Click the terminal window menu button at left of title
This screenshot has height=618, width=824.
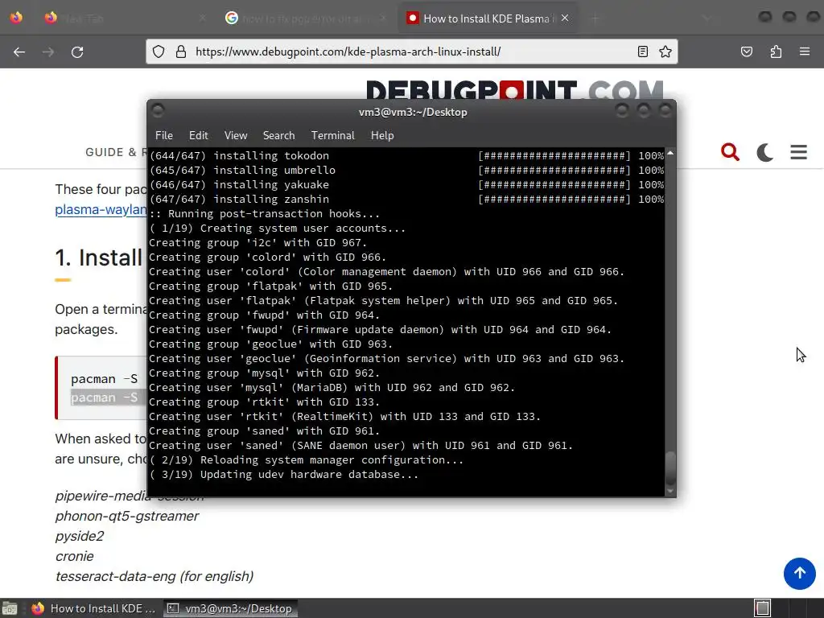pos(158,110)
